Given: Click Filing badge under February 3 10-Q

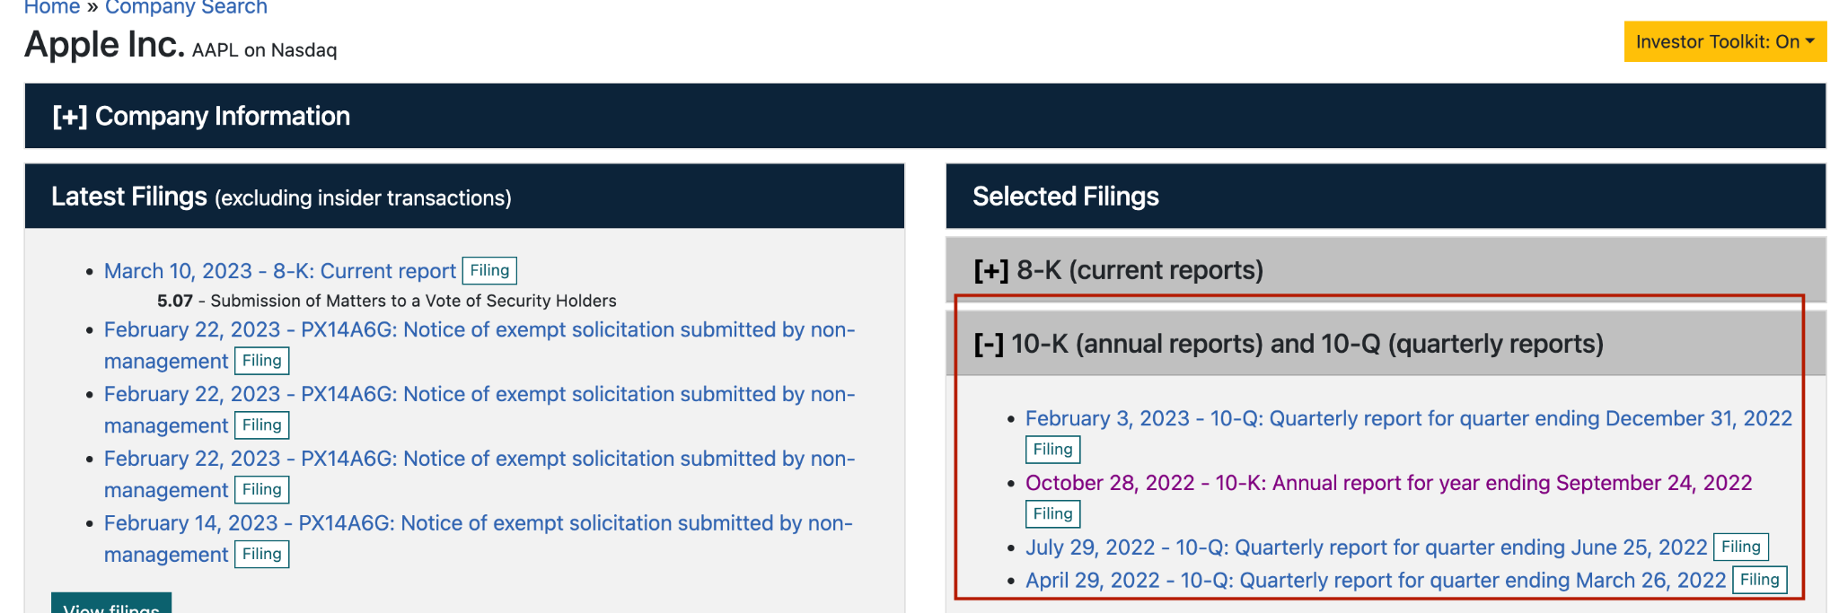Looking at the screenshot, I should click(x=1052, y=450).
